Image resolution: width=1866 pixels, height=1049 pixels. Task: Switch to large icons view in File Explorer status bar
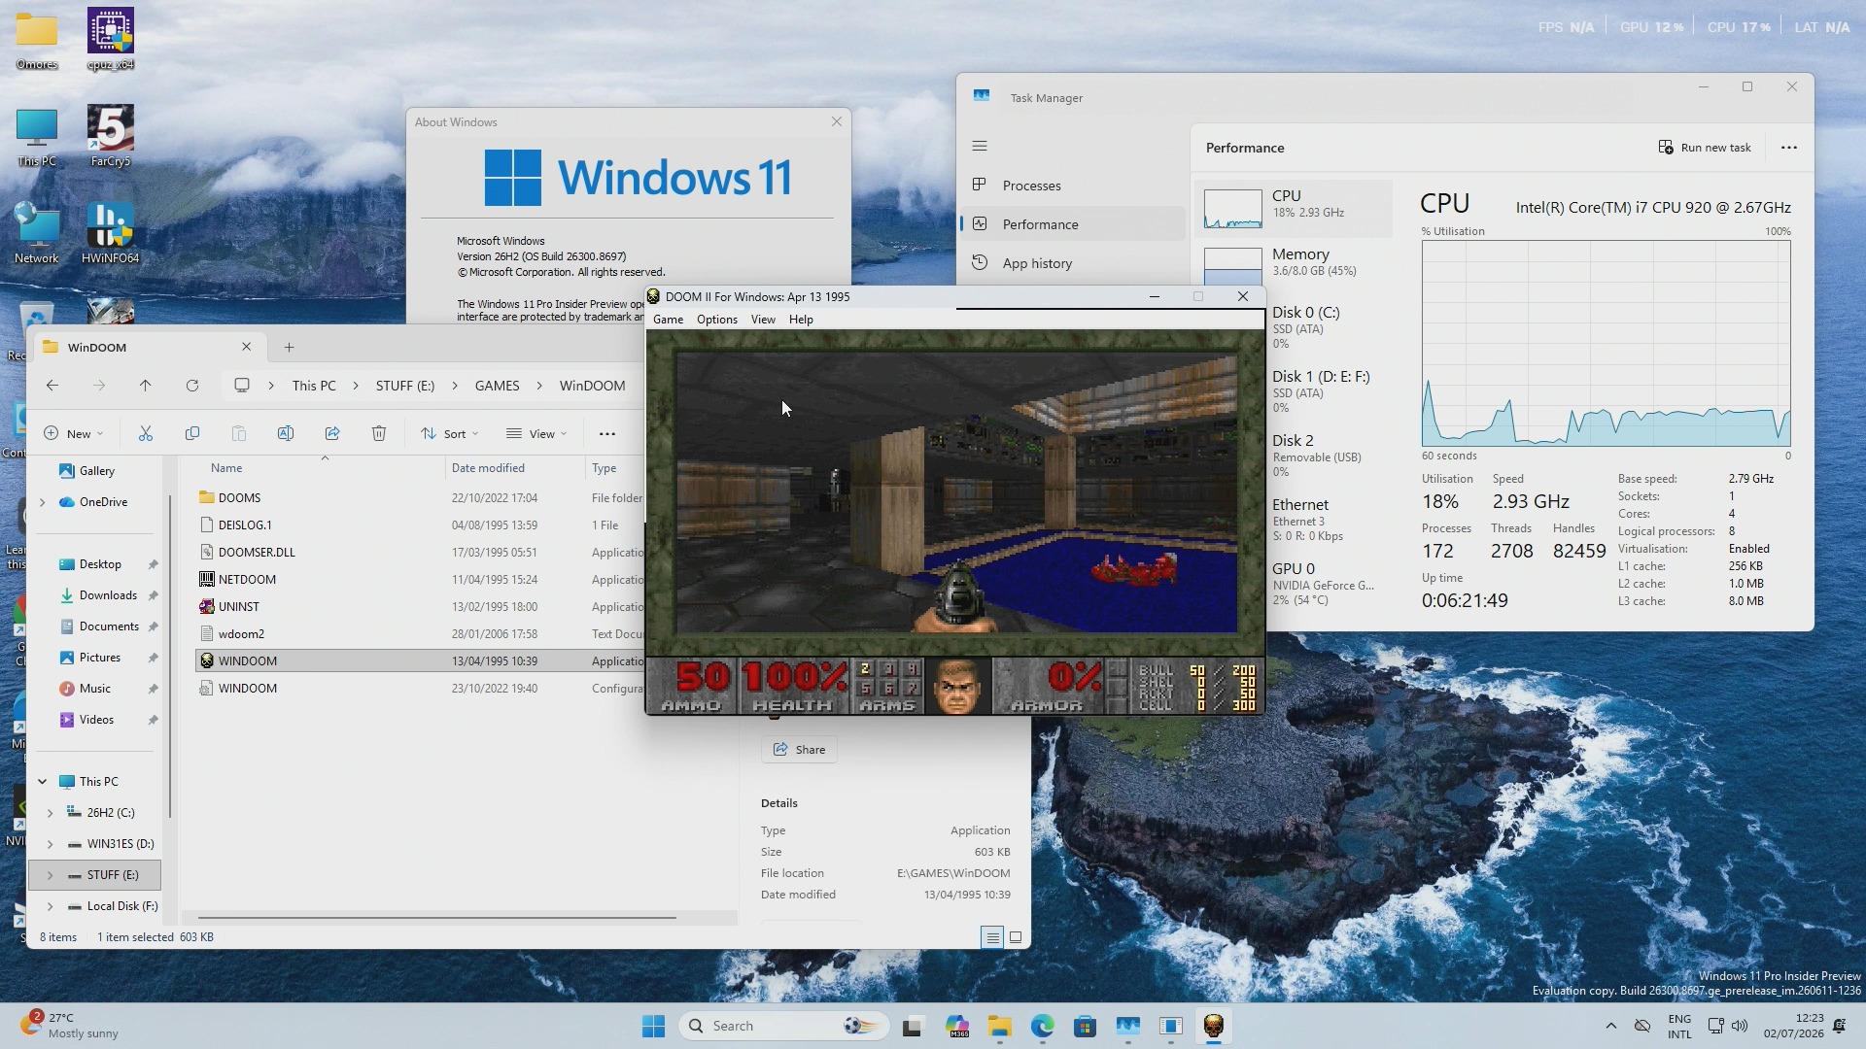tap(1016, 937)
